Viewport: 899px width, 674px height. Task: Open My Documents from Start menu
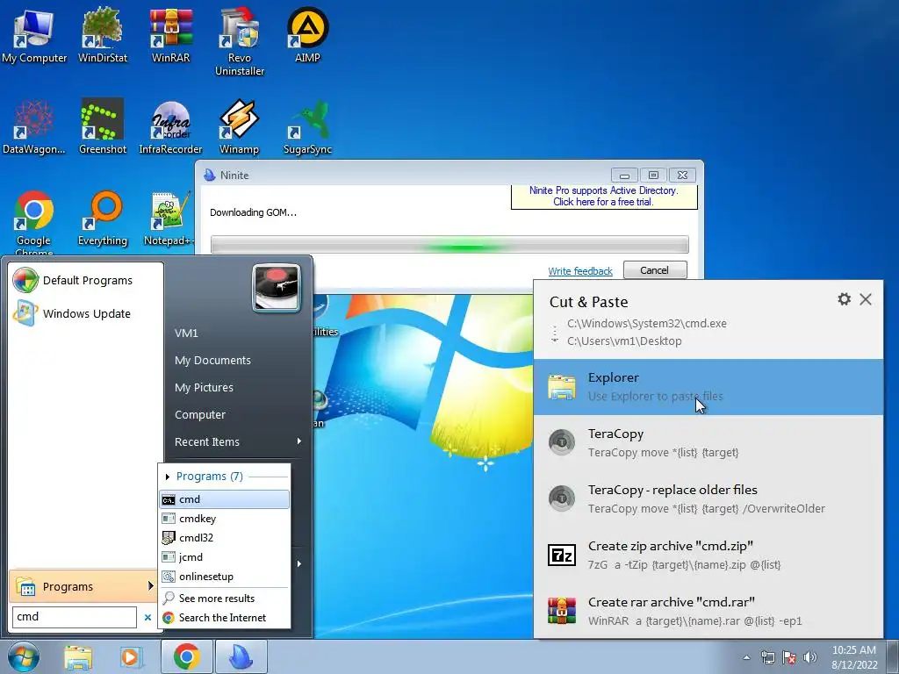point(212,360)
